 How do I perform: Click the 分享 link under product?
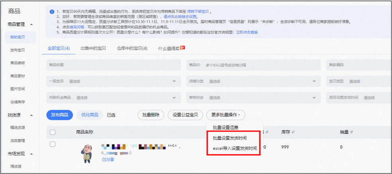click(110, 159)
